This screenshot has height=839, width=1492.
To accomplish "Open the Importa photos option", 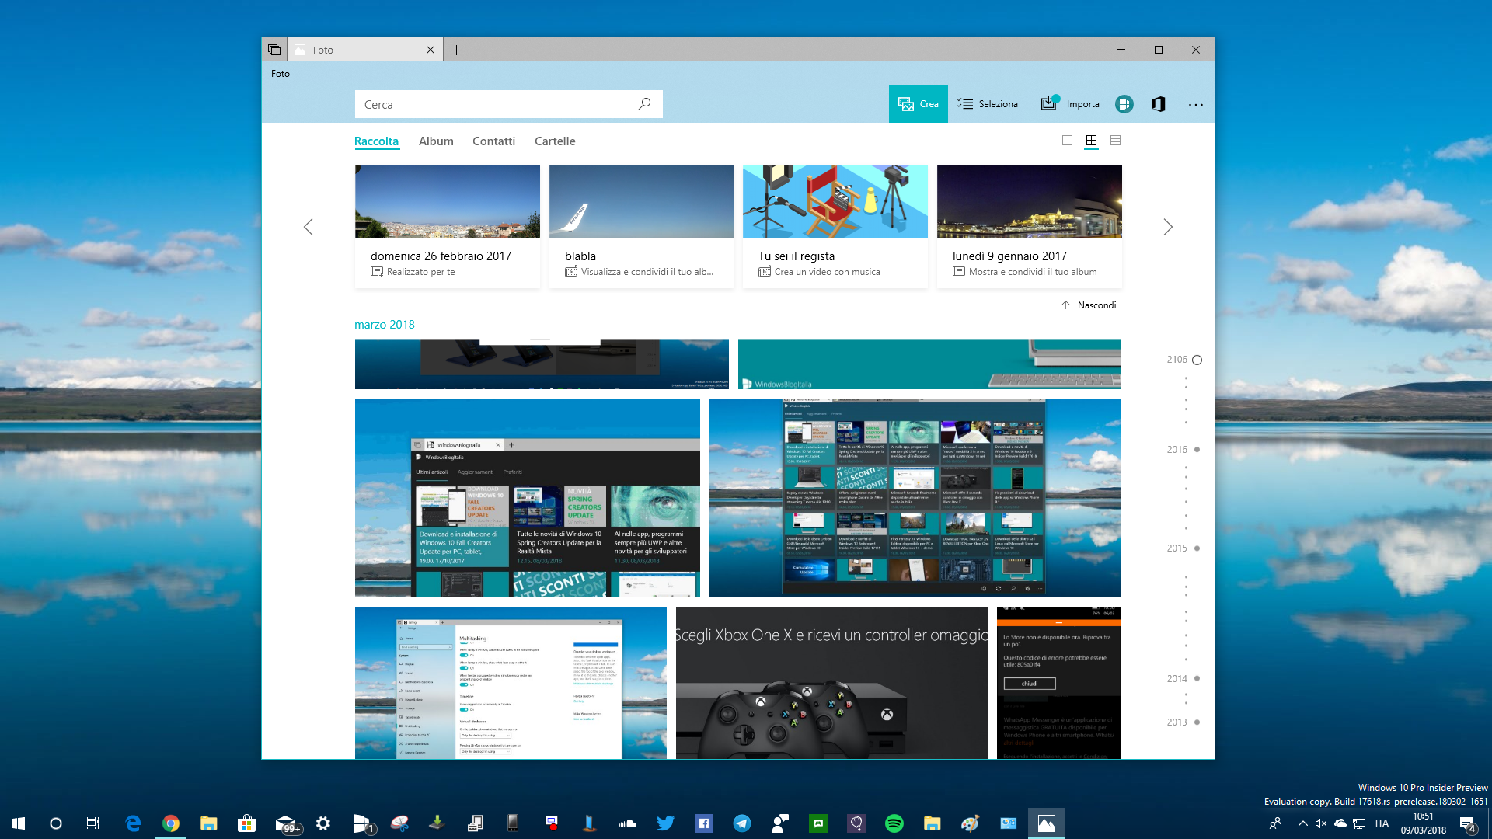I will click(x=1070, y=104).
